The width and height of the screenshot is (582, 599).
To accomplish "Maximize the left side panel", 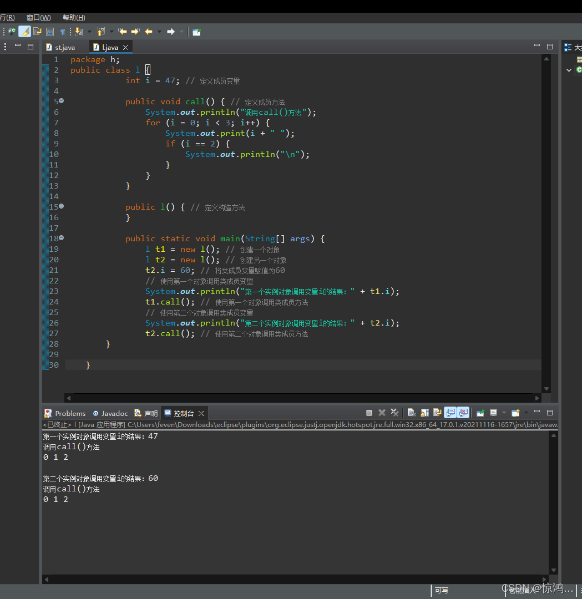I will click(31, 46).
